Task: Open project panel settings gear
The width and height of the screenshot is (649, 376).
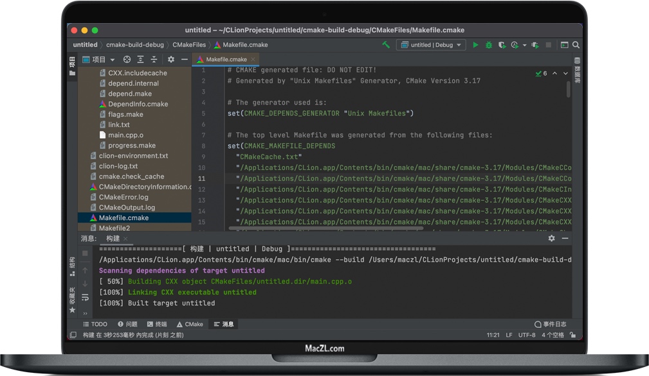Action: pyautogui.click(x=172, y=59)
